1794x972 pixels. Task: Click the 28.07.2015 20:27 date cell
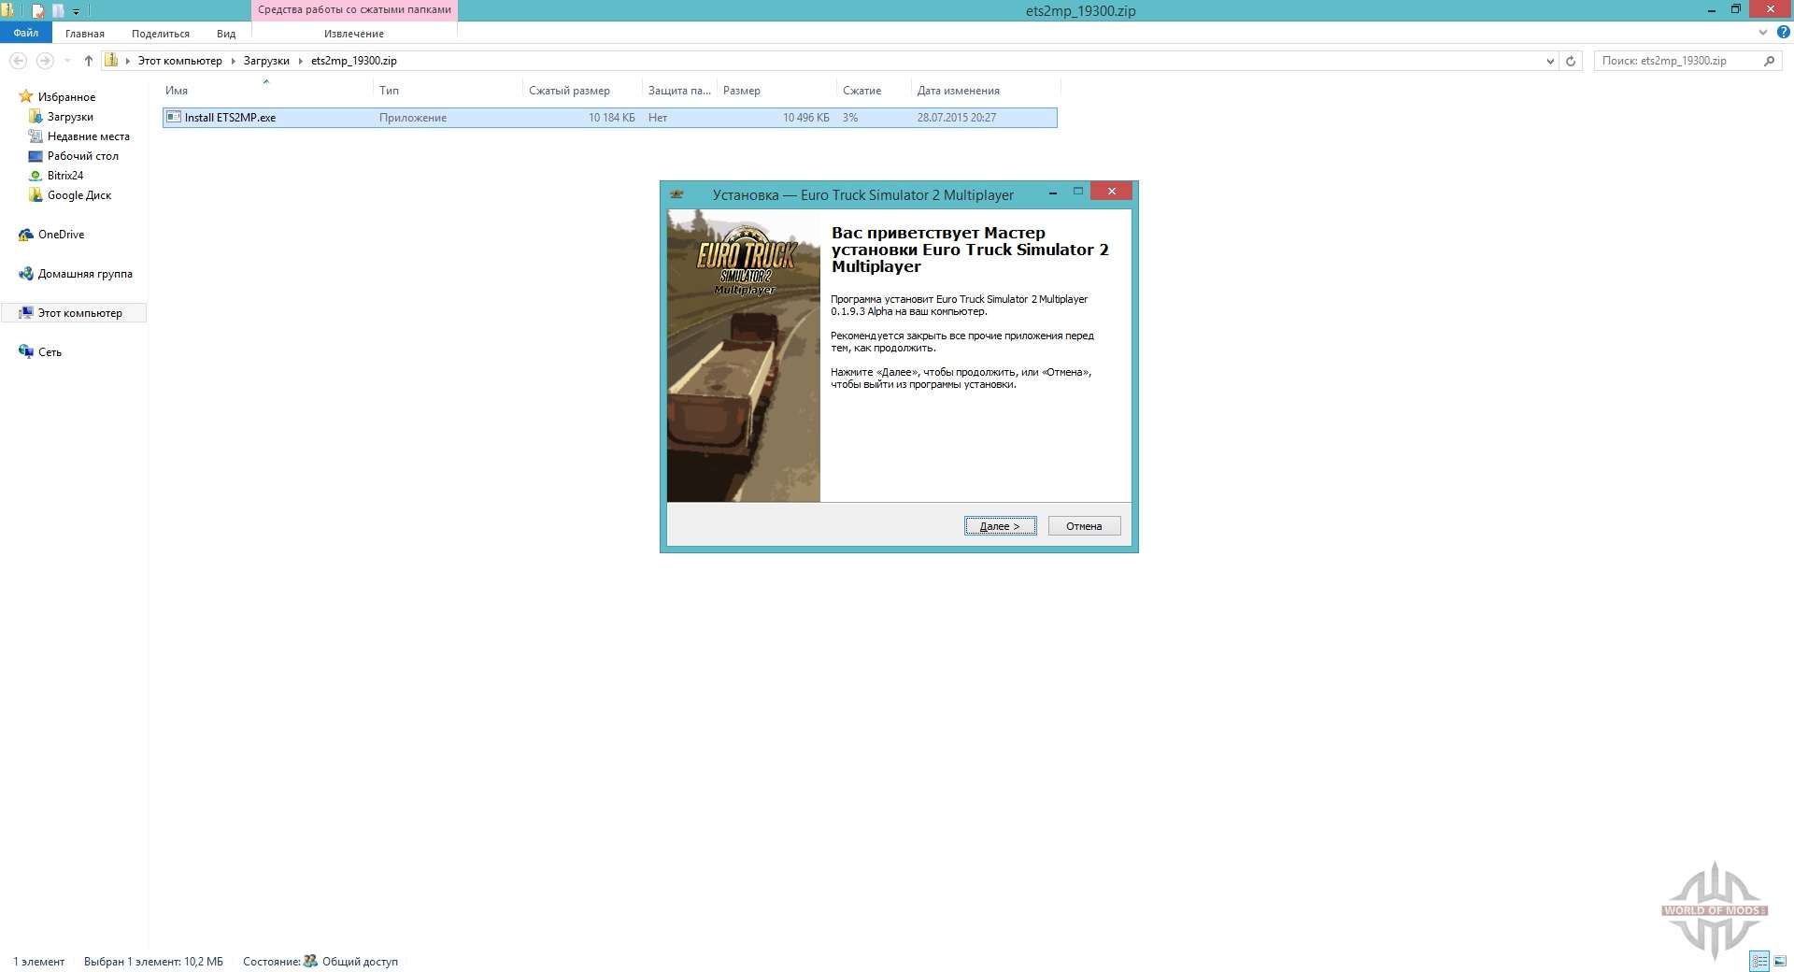(956, 118)
